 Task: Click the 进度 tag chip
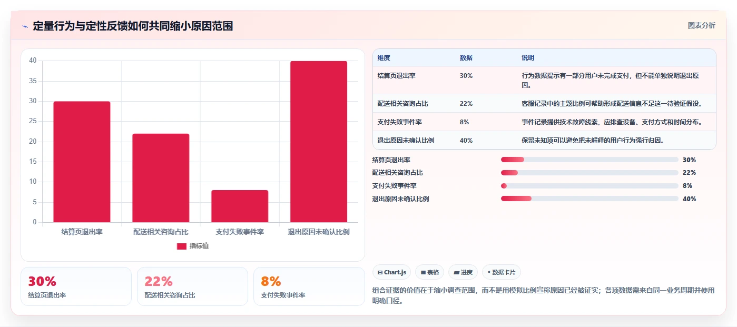(x=463, y=272)
